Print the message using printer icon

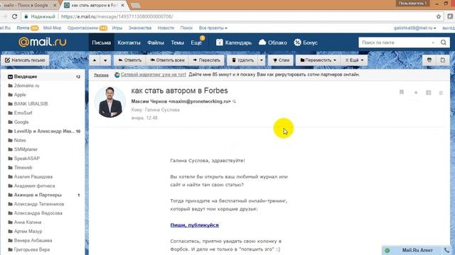pos(429,60)
